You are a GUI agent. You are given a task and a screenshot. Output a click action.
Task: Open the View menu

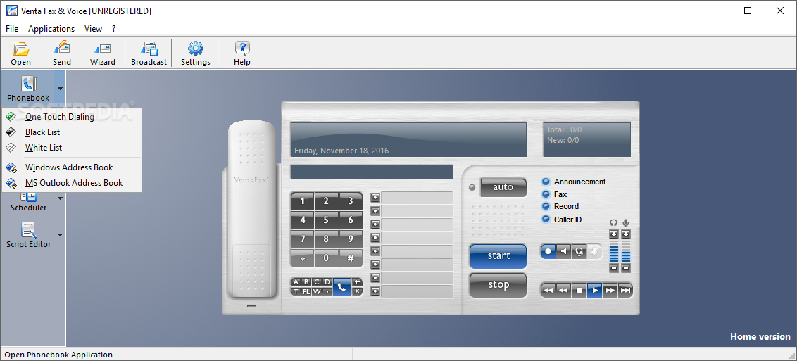(93, 29)
